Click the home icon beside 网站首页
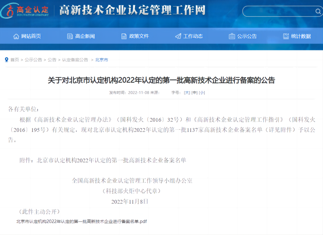The width and height of the screenshot is (323, 235). tap(16, 36)
